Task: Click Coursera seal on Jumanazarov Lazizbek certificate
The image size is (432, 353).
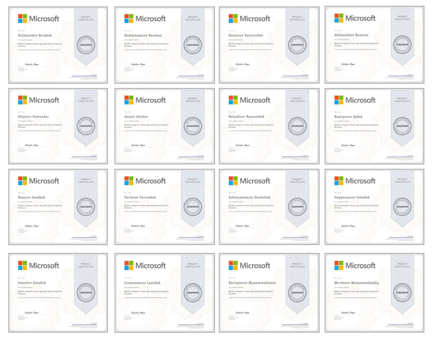Action: click(193, 293)
